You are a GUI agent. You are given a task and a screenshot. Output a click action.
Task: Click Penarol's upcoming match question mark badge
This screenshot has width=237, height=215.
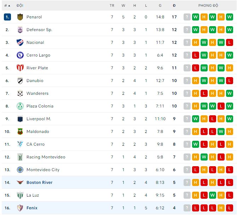click(187, 17)
